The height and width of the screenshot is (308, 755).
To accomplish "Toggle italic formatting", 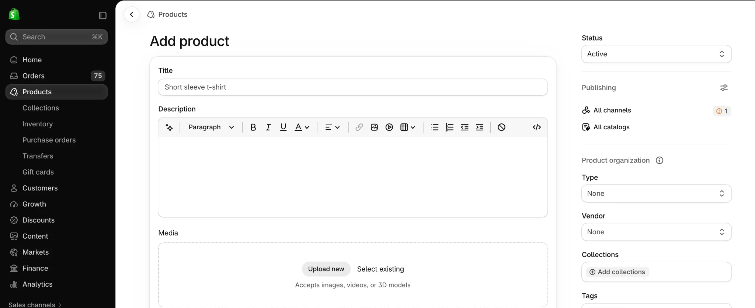I will click(268, 127).
